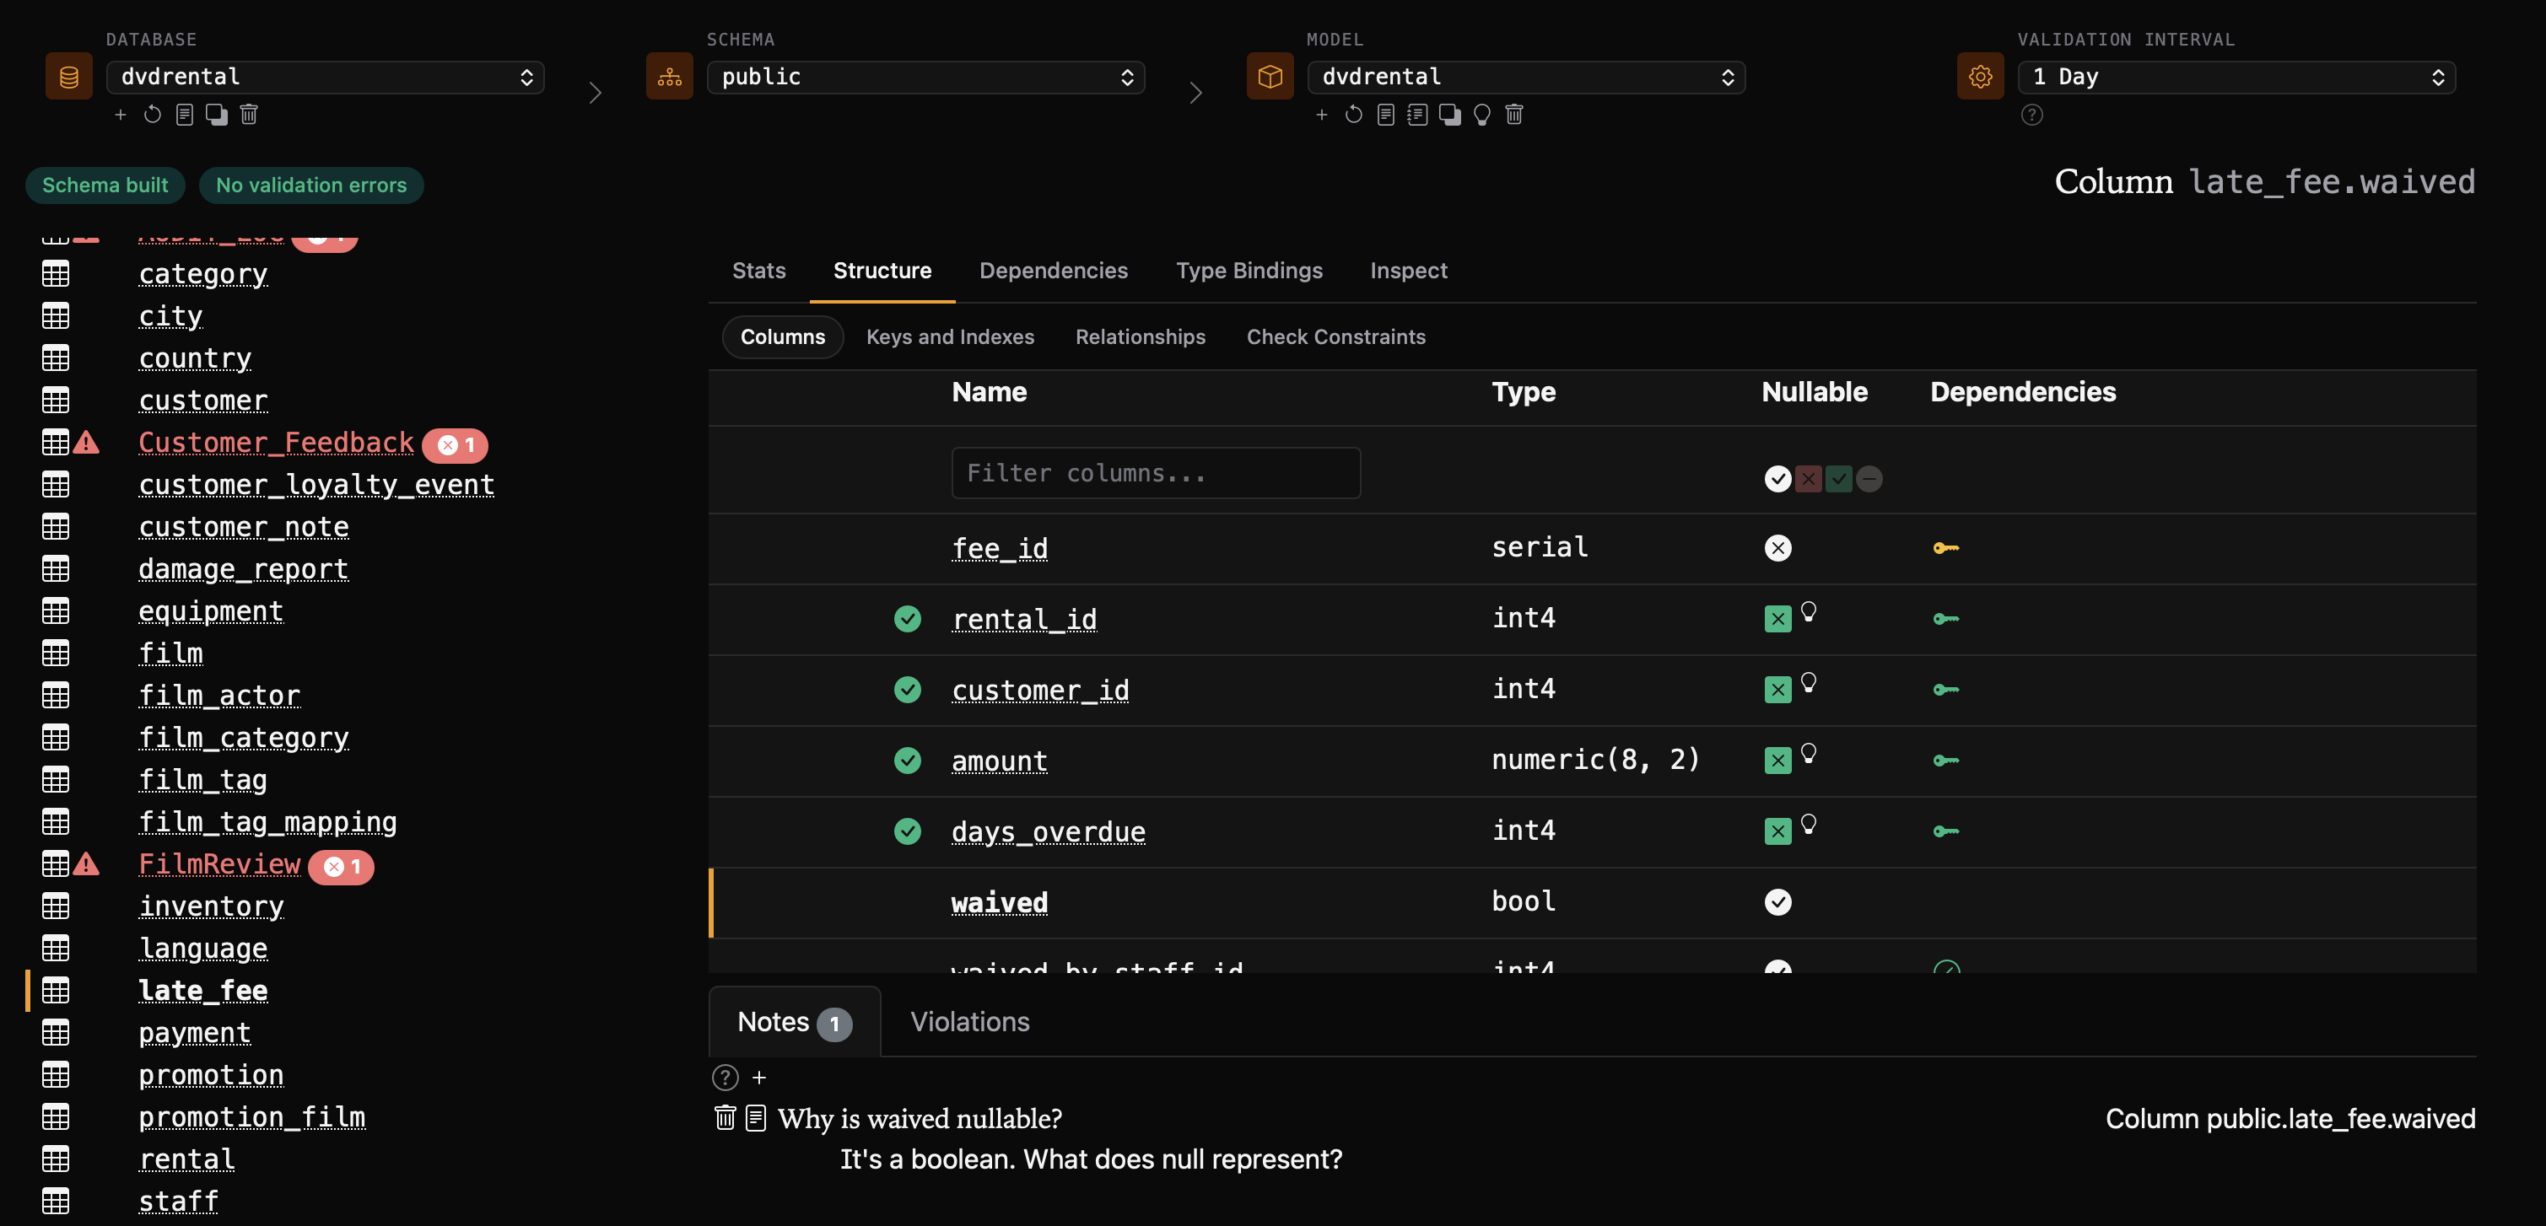Viewport: 2546px width, 1226px height.
Task: Switch to the Inspect tab
Action: click(x=1409, y=271)
